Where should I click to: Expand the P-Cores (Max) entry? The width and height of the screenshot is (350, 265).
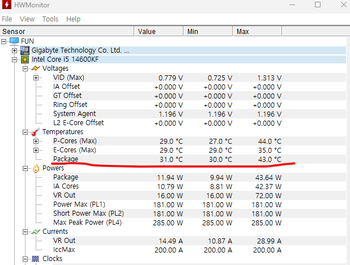(36, 142)
